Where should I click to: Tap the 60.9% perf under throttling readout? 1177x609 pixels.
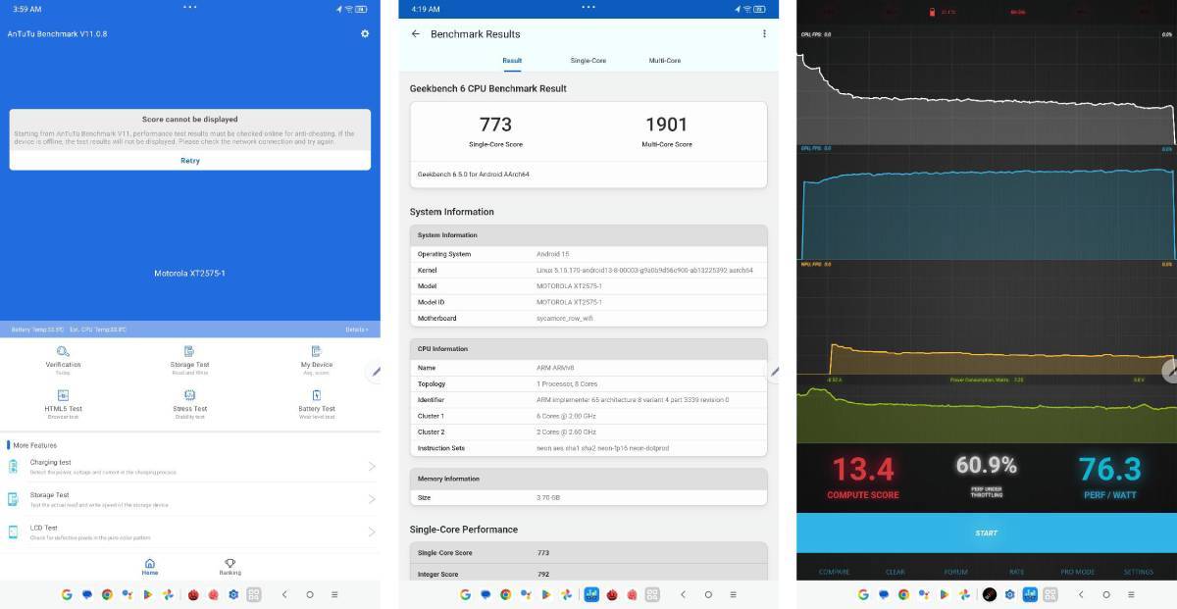987,465
